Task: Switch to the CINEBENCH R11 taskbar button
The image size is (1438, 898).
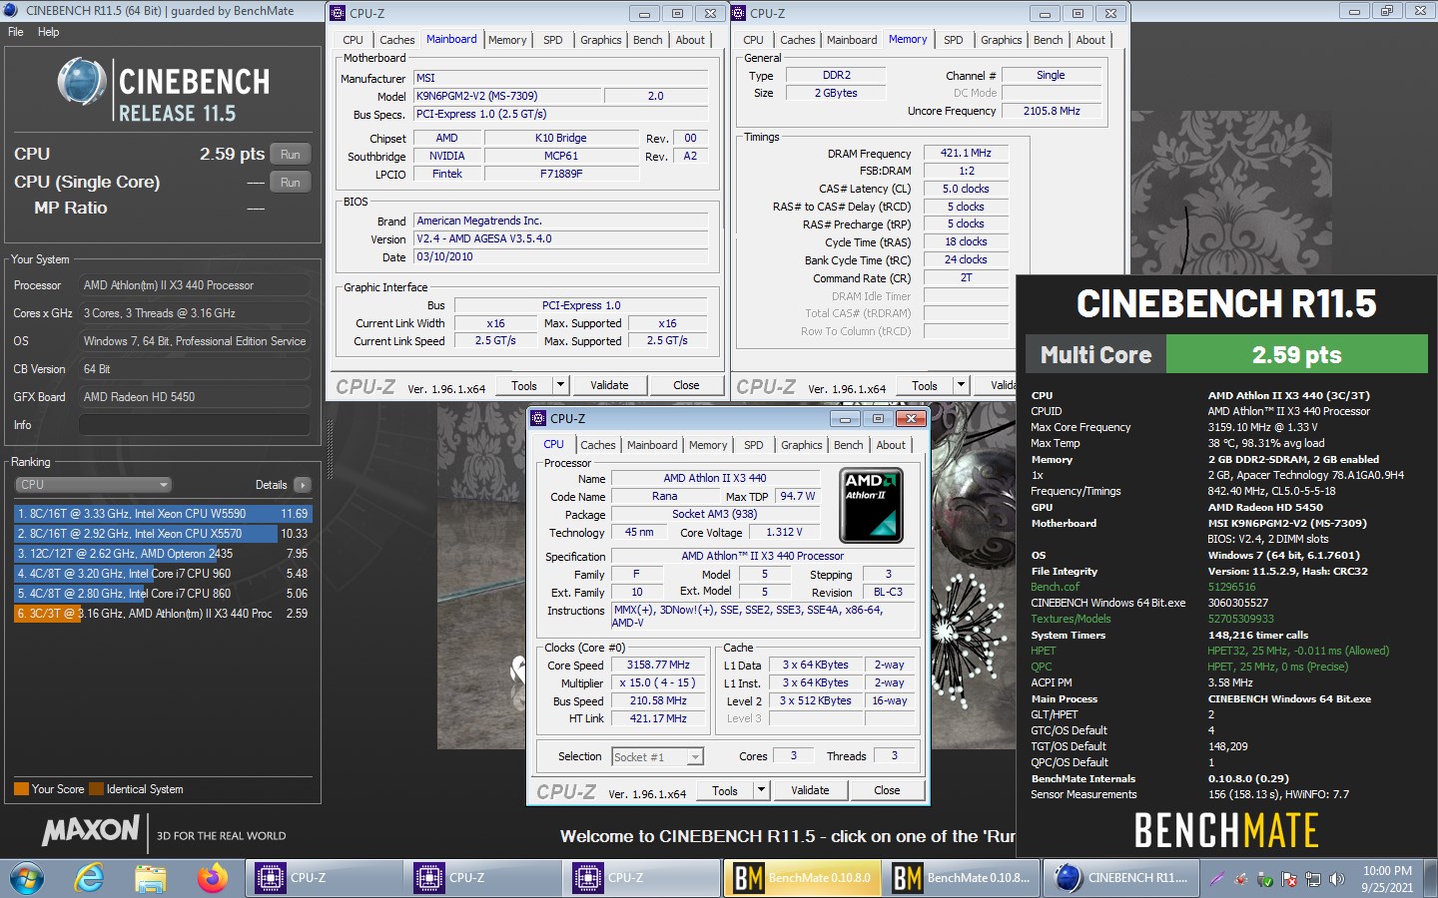Action: pyautogui.click(x=1121, y=878)
